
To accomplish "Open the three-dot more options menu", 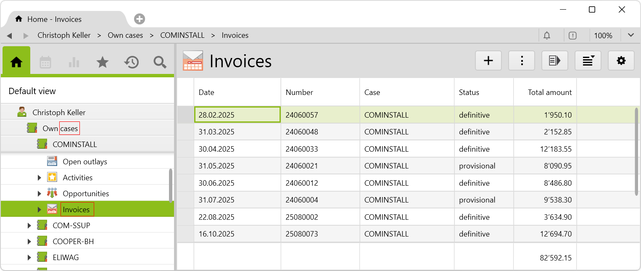I will click(522, 61).
